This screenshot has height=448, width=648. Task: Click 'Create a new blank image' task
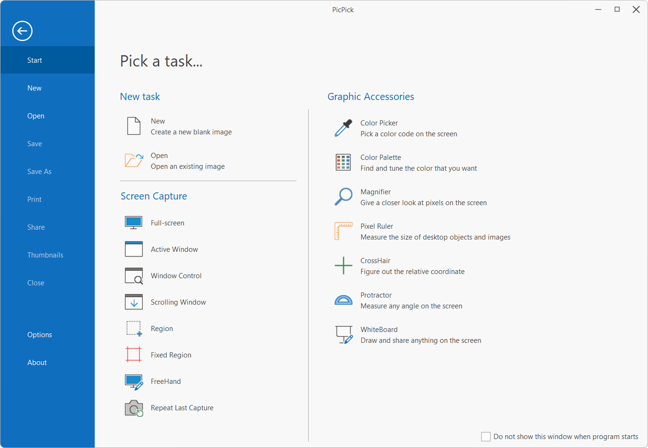[x=191, y=132]
